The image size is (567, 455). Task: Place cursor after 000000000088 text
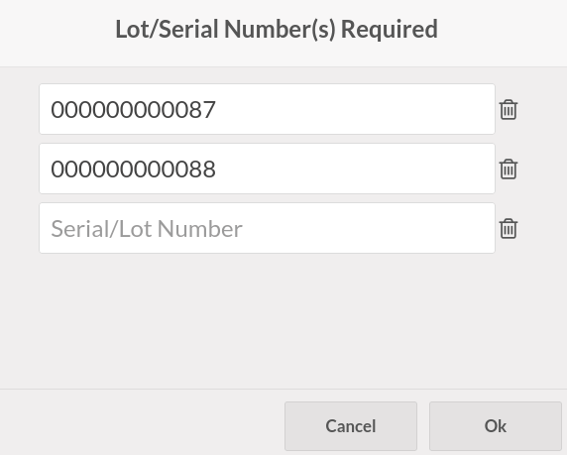(x=217, y=169)
